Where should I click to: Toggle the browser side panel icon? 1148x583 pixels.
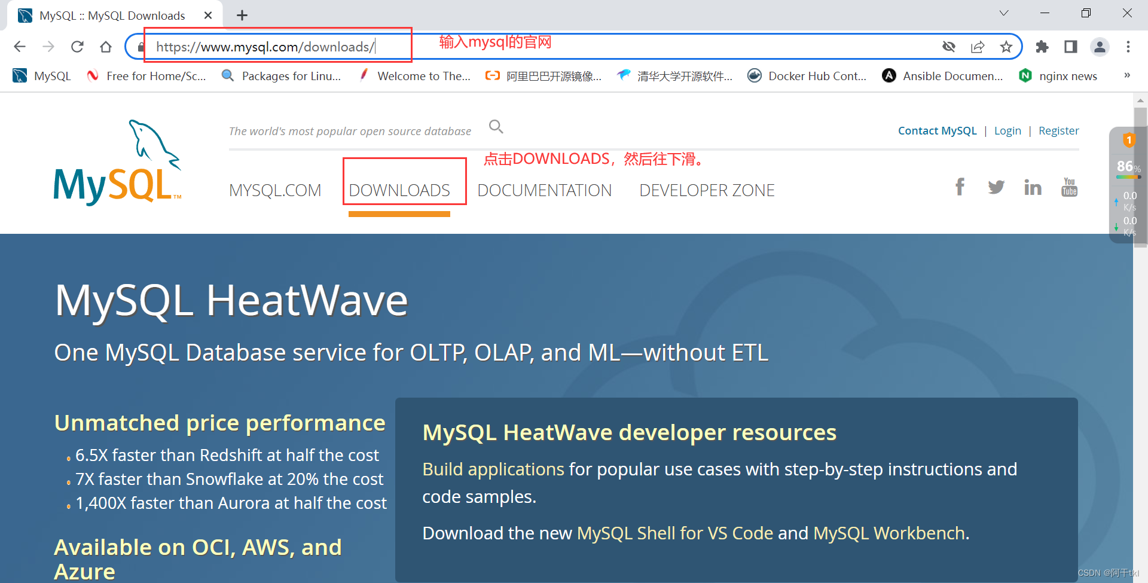click(x=1071, y=47)
